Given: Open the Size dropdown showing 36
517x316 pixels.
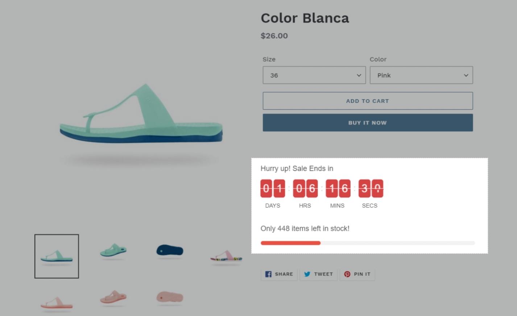Looking at the screenshot, I should [x=314, y=75].
